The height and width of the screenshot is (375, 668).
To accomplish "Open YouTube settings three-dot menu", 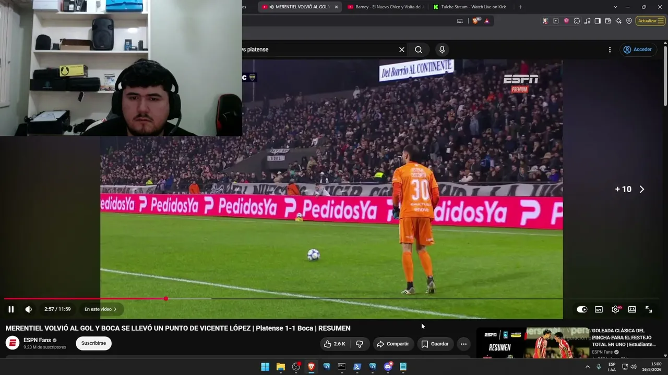I will point(610,49).
